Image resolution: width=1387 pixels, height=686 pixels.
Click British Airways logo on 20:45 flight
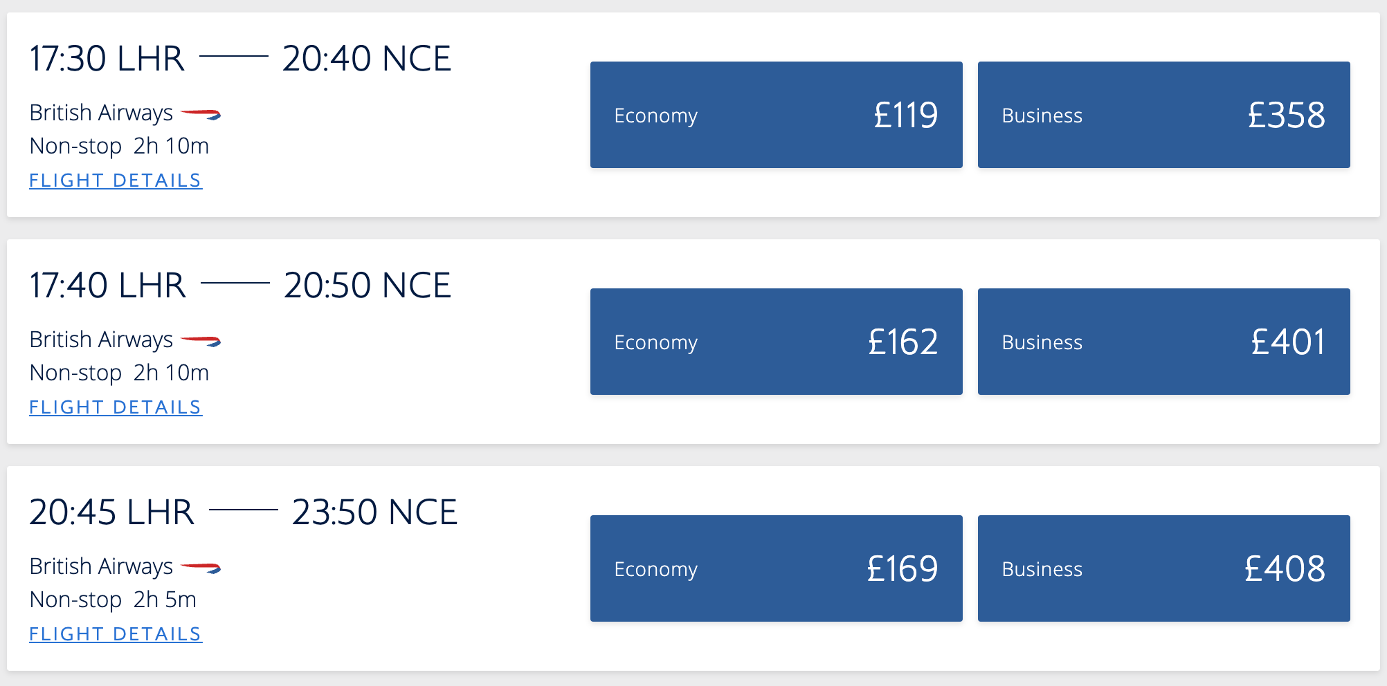click(x=201, y=568)
